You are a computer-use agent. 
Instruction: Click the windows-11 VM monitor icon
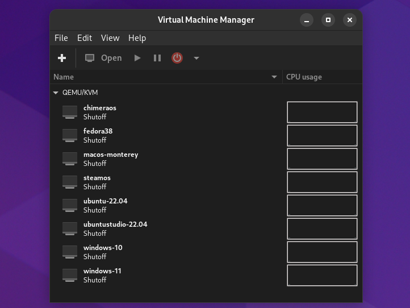click(x=70, y=275)
